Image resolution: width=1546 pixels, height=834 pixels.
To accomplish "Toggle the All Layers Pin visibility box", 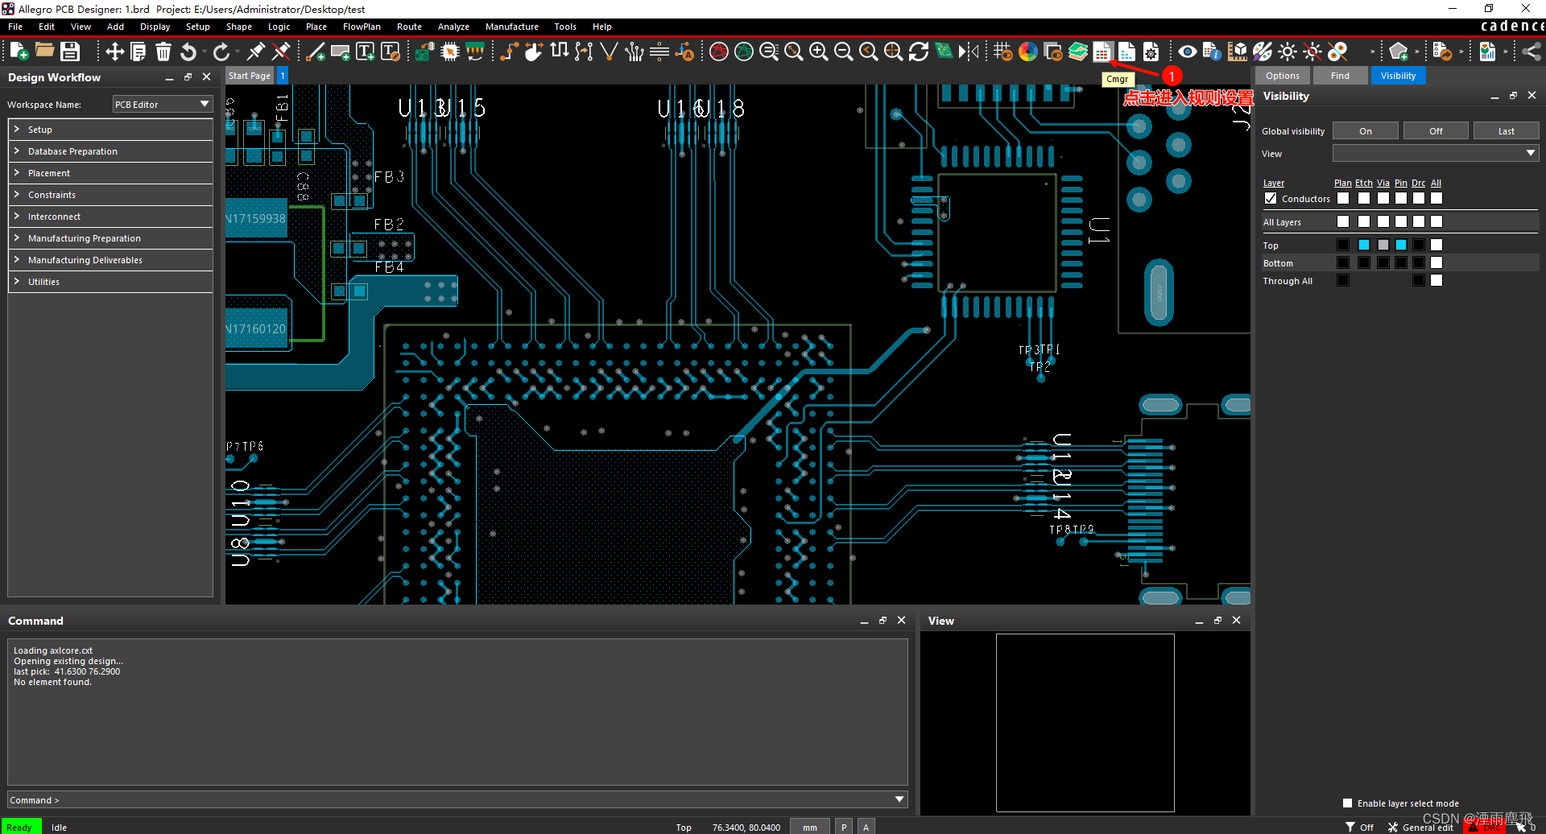I will (x=1401, y=221).
